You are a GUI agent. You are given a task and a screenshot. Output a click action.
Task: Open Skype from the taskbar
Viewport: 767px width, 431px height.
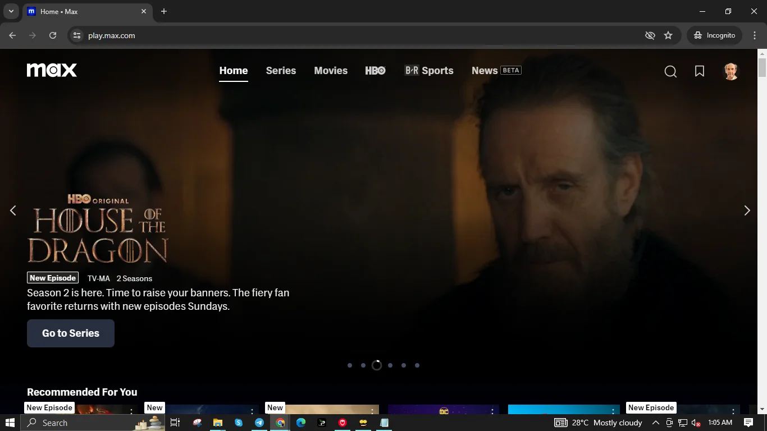239,423
